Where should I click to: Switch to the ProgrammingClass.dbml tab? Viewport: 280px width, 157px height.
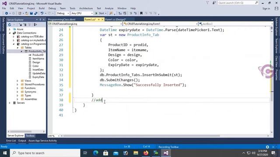(62, 20)
